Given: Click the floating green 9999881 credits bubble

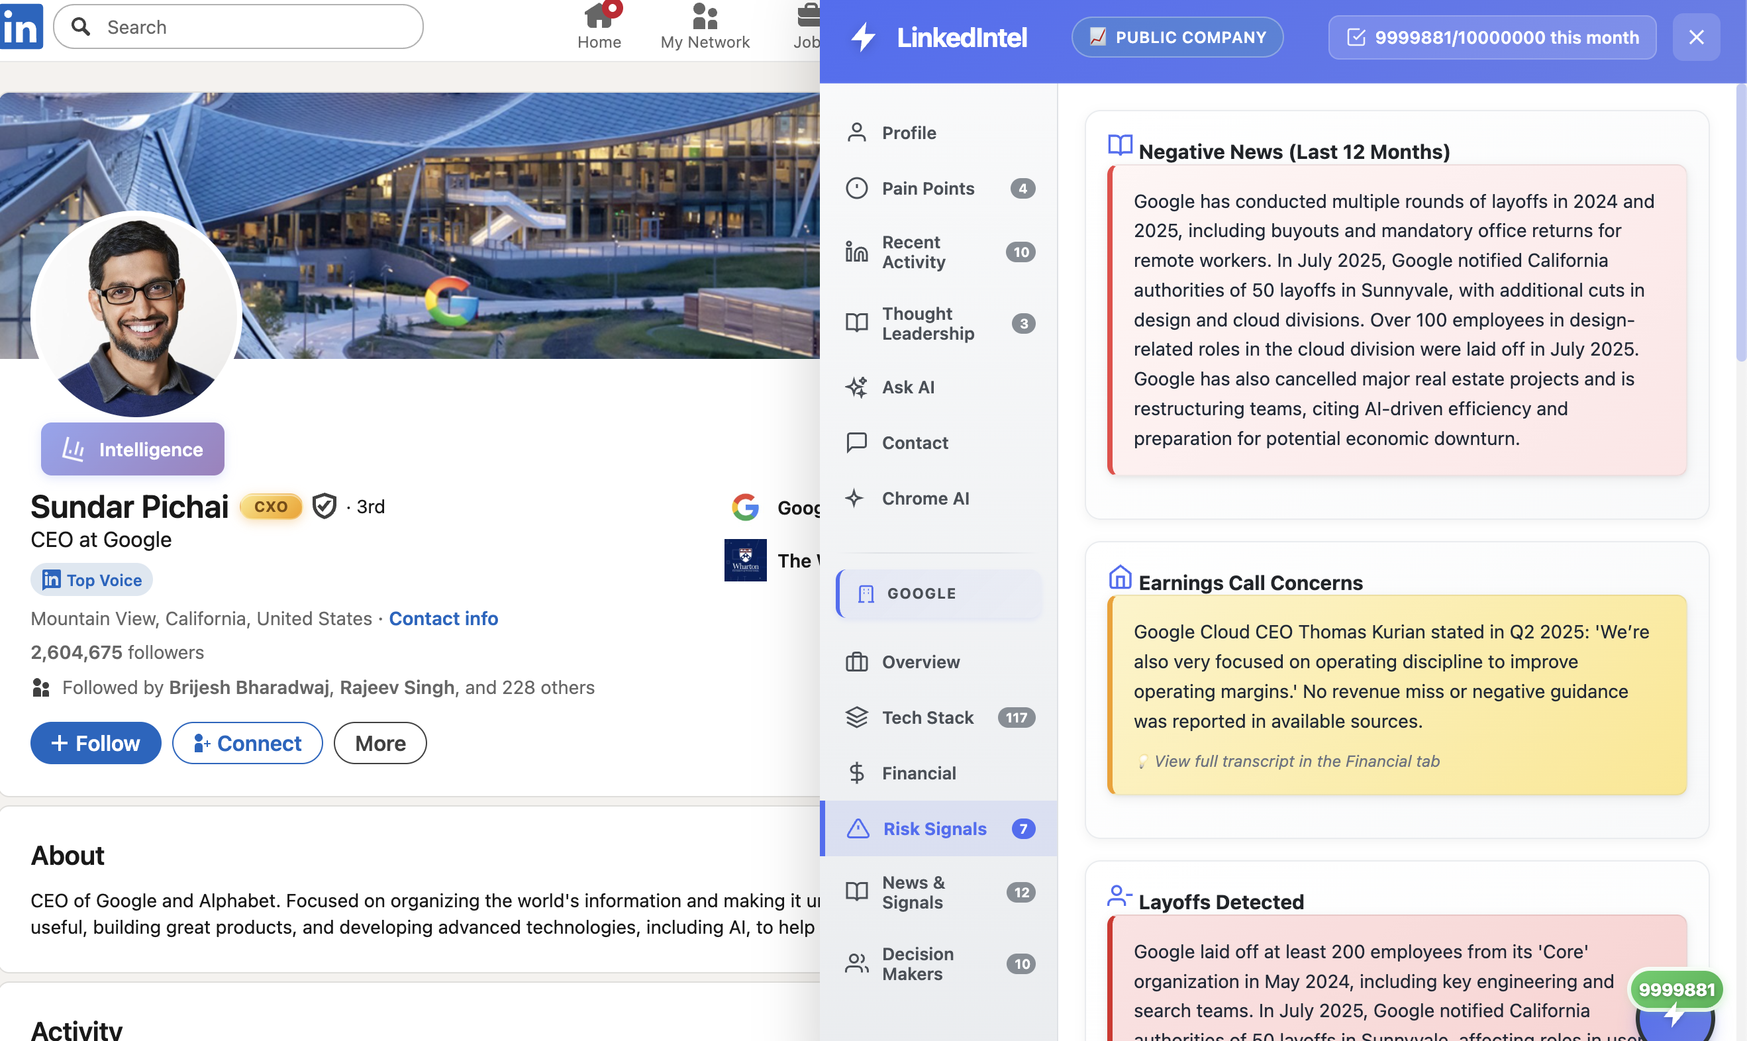Looking at the screenshot, I should (1675, 989).
